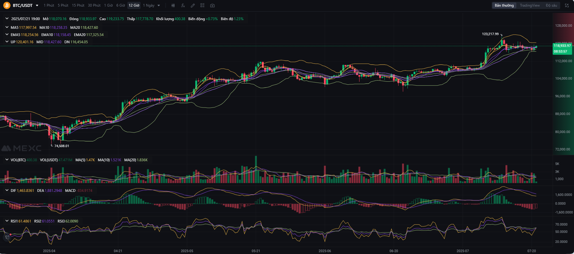Collapse the MA5 indicator legend row
Image resolution: width=574 pixels, height=254 pixels.
point(7,27)
